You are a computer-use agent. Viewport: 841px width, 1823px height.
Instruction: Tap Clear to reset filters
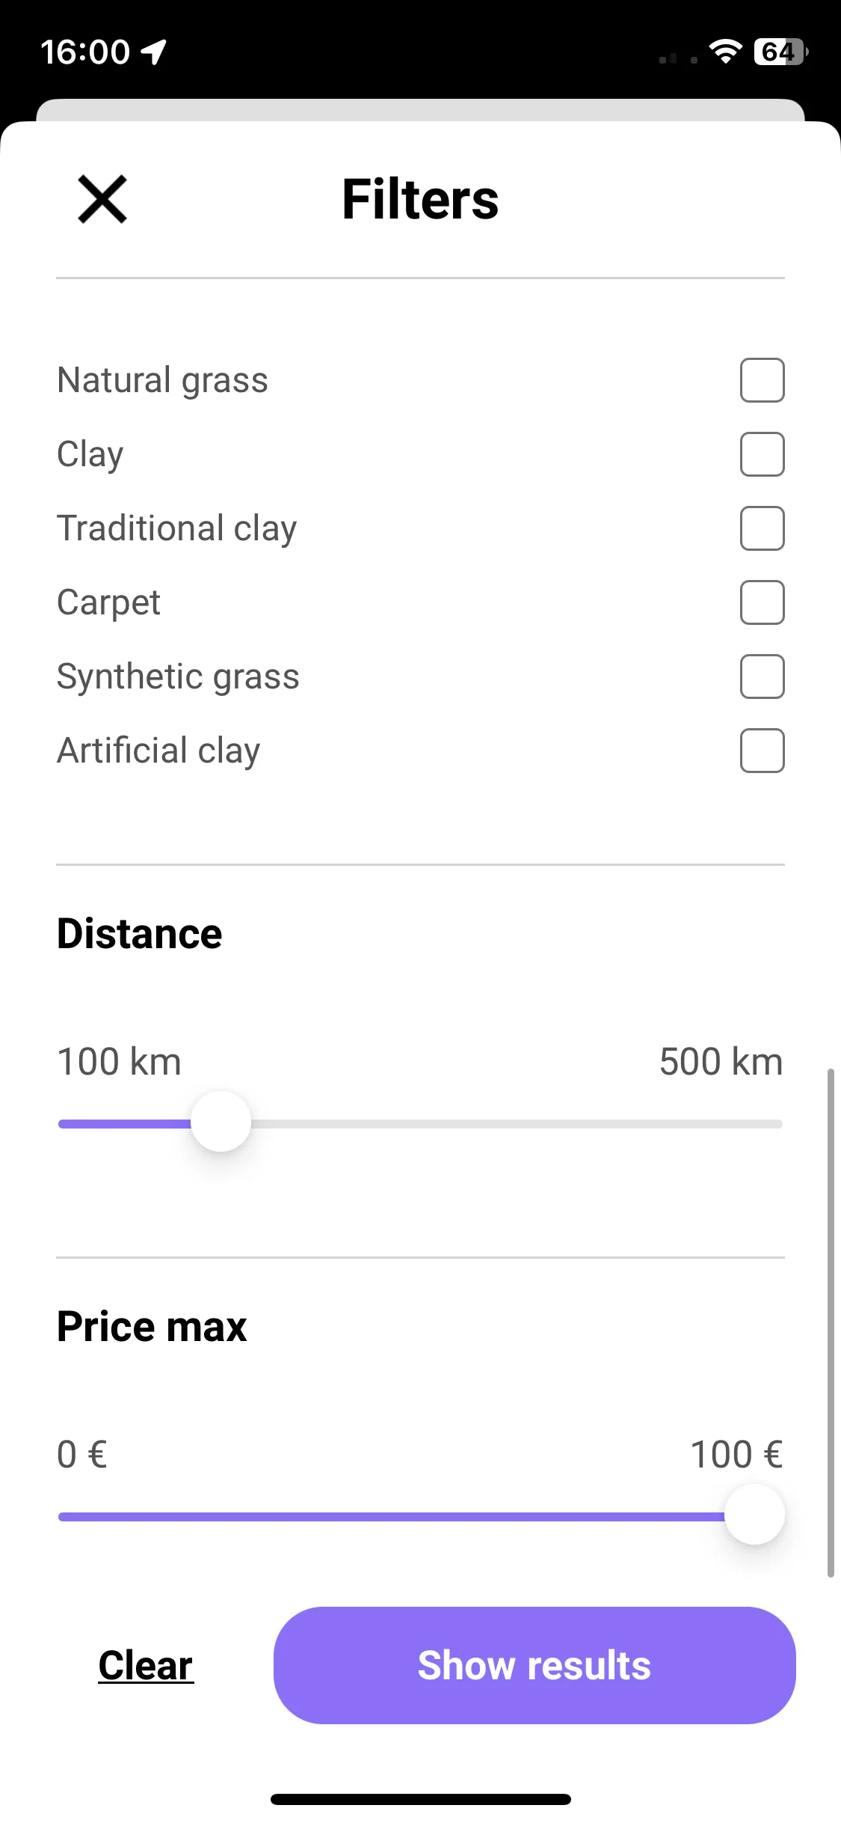coord(146,1666)
